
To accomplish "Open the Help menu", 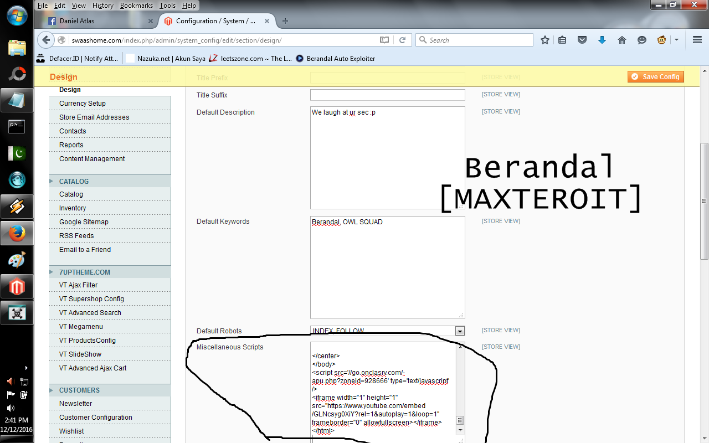I will click(189, 6).
